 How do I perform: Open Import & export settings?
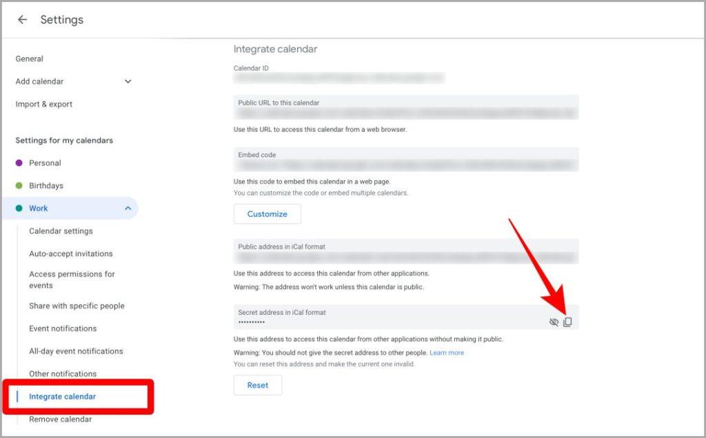click(x=43, y=104)
